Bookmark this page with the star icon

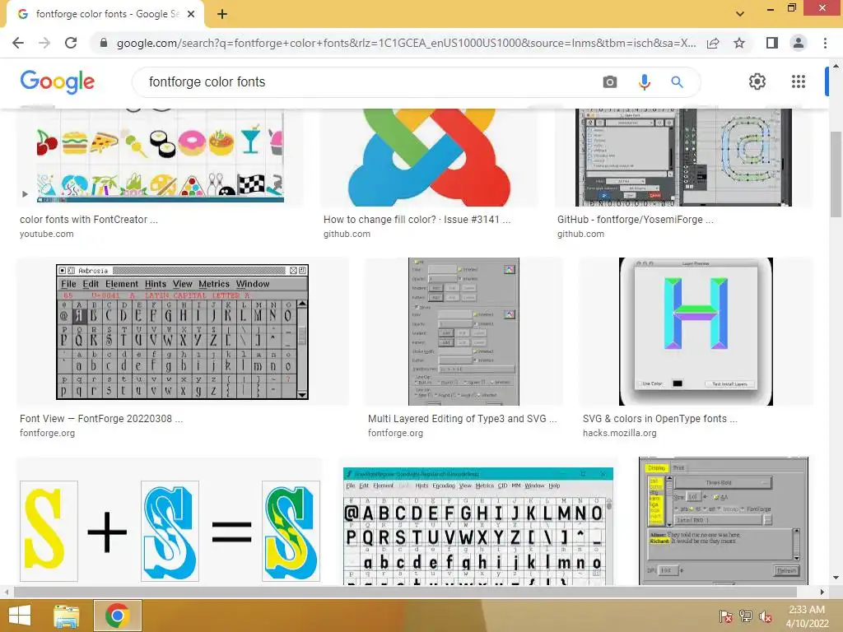[739, 43]
